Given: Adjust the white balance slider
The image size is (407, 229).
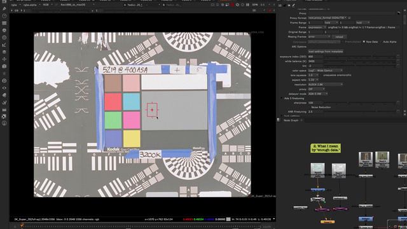Looking at the screenshot, I should tap(359, 61).
